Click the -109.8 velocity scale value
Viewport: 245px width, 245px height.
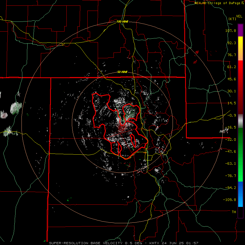coord(229,200)
